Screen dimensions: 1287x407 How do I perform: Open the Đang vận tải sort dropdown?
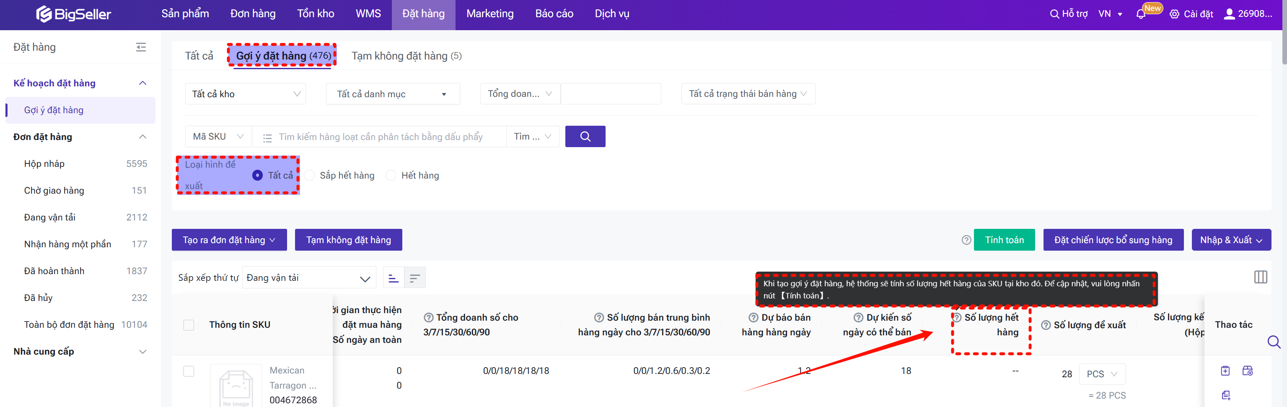pyautogui.click(x=309, y=278)
